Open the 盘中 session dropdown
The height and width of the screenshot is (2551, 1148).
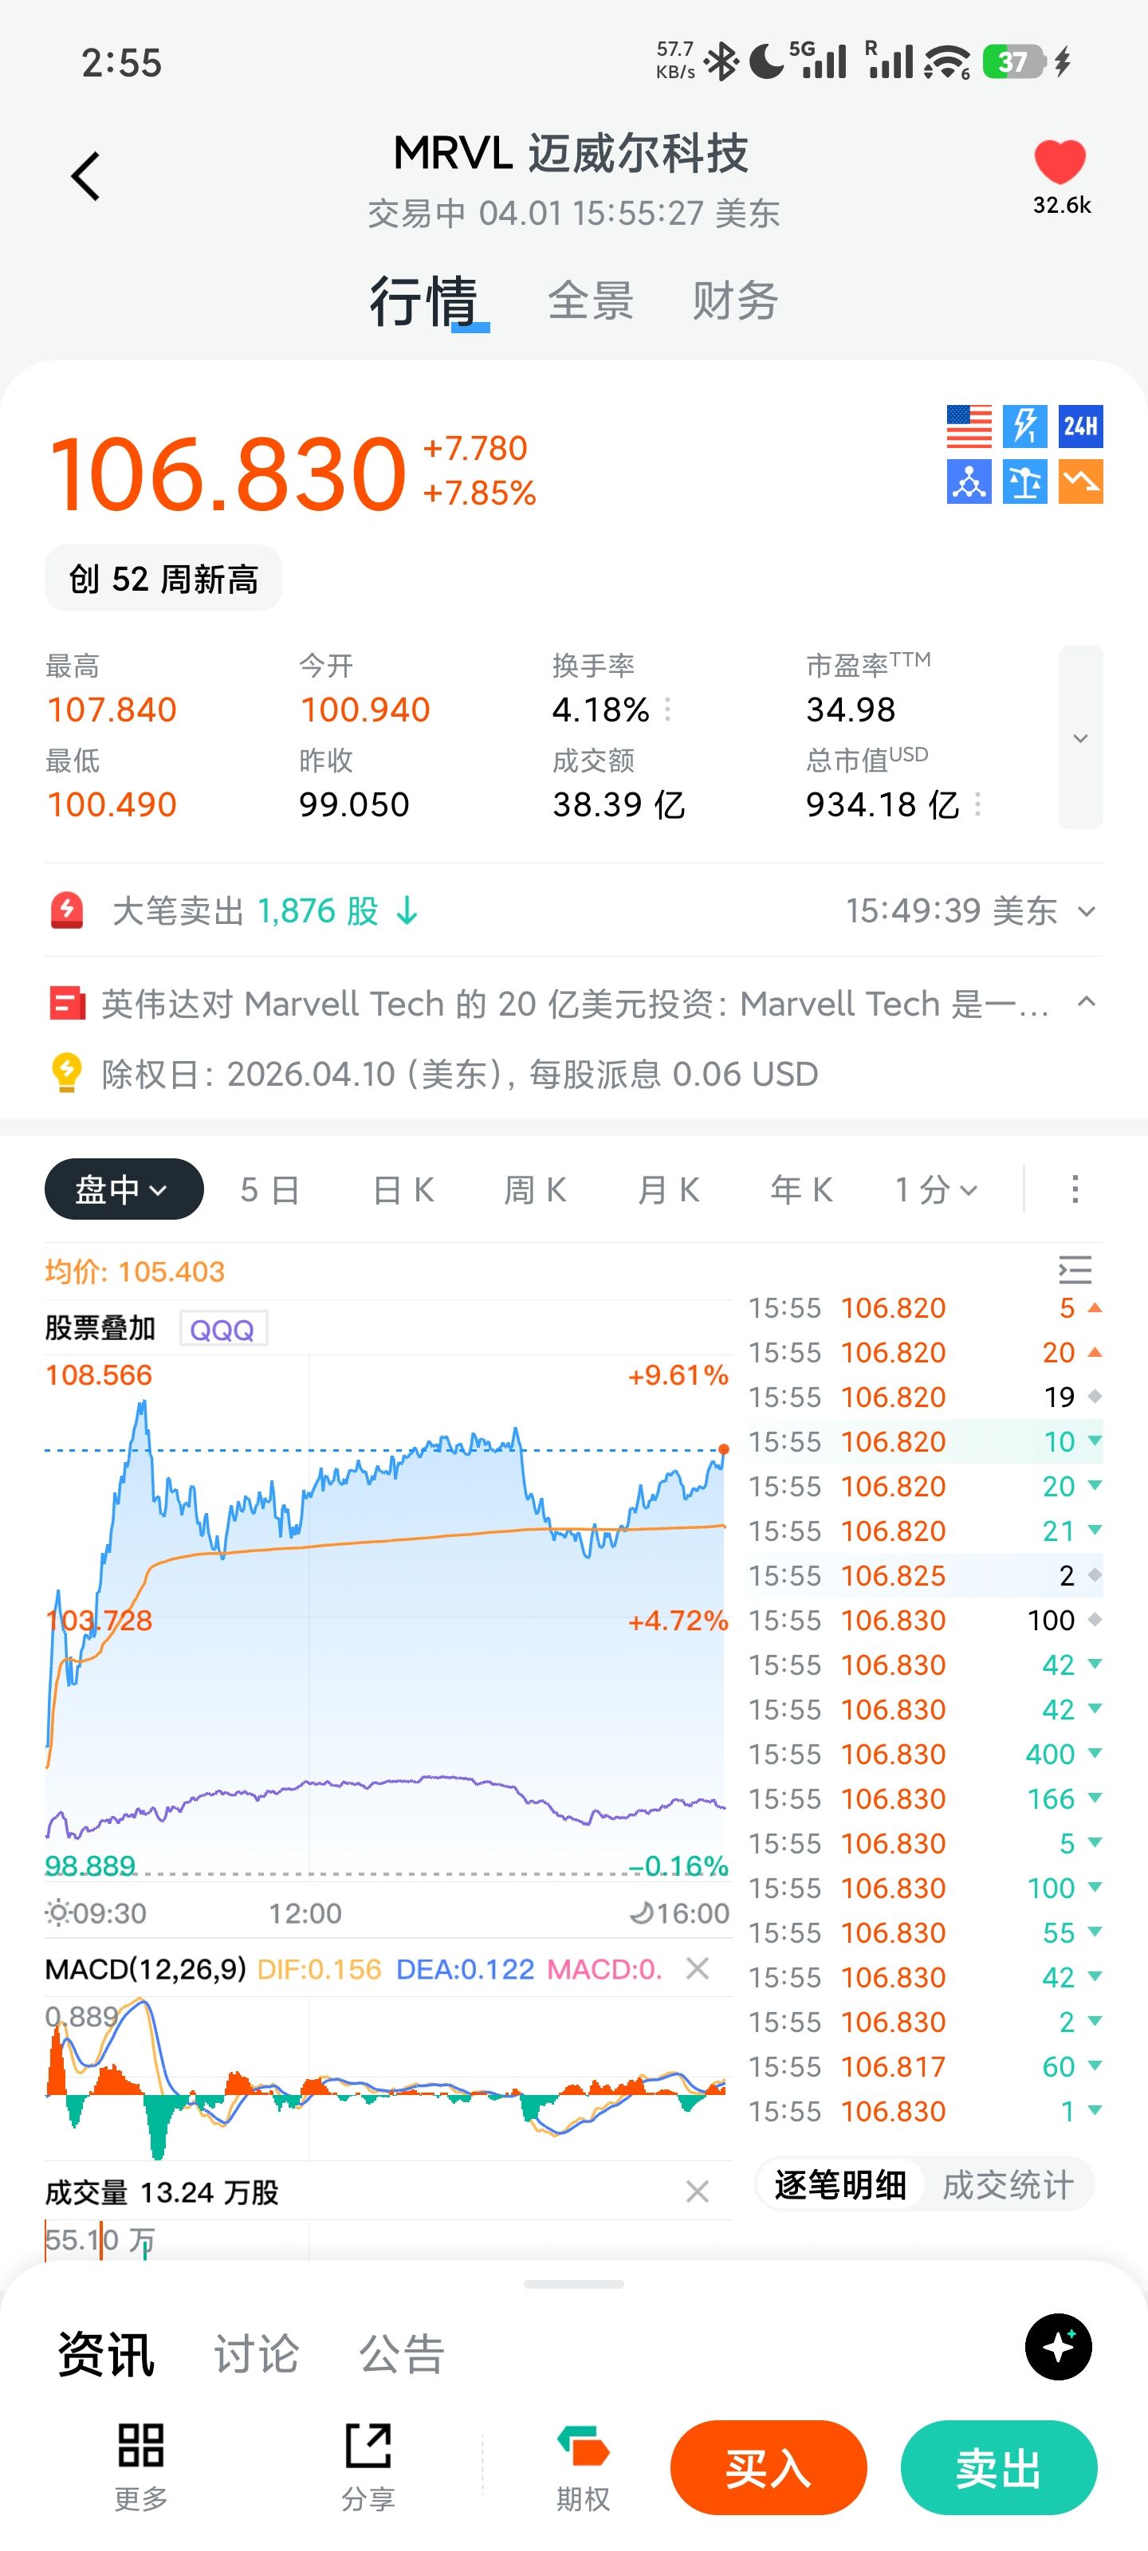point(124,1189)
